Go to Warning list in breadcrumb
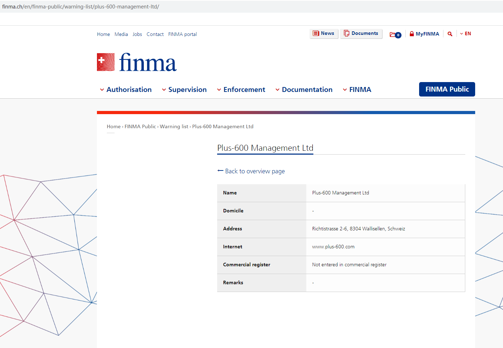Image resolution: width=503 pixels, height=348 pixels. (174, 126)
